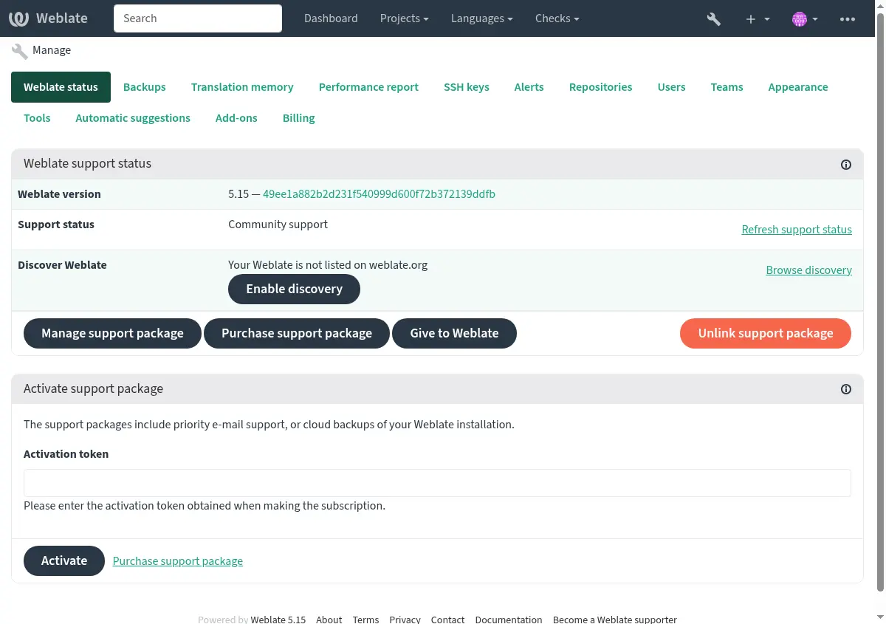The width and height of the screenshot is (886, 624).
Task: Click the Activate button
Action: tap(64, 561)
